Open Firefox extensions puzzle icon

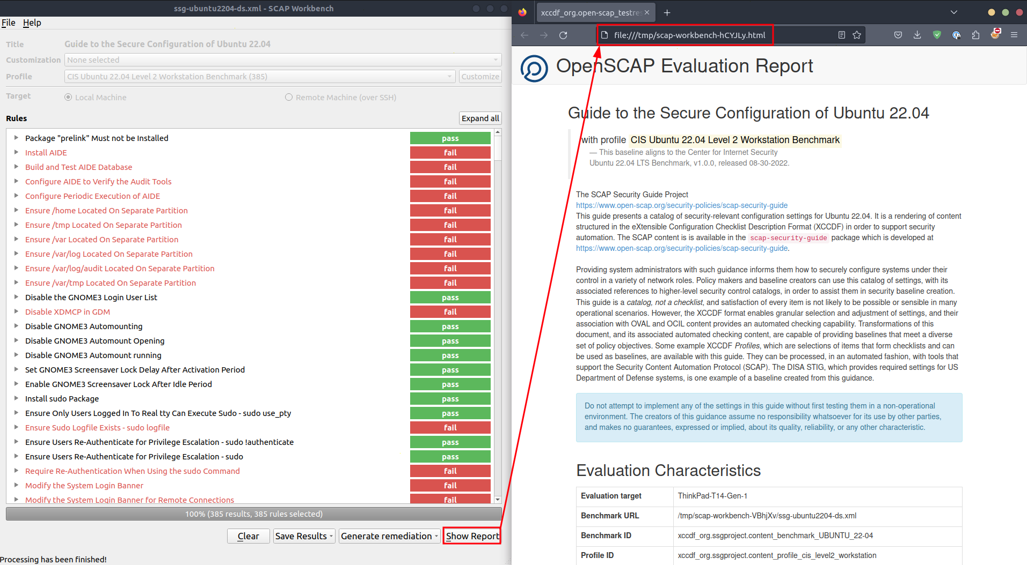click(975, 35)
